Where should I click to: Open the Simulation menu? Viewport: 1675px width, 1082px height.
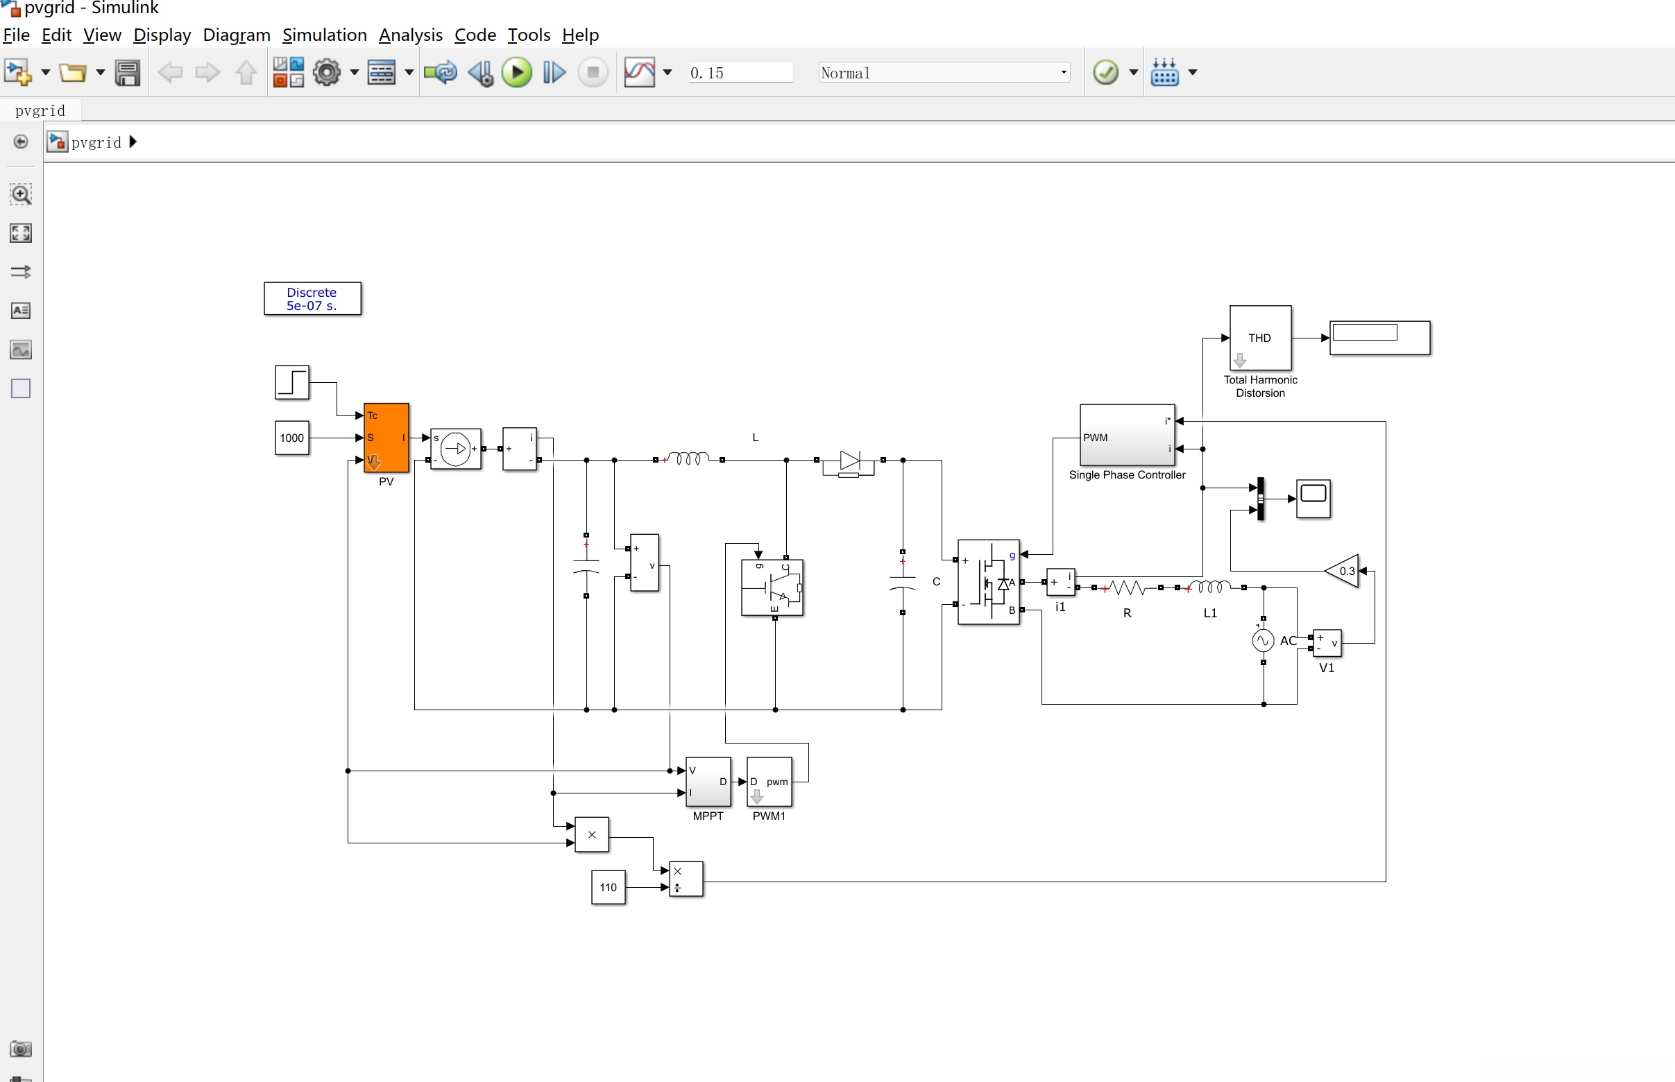324,35
